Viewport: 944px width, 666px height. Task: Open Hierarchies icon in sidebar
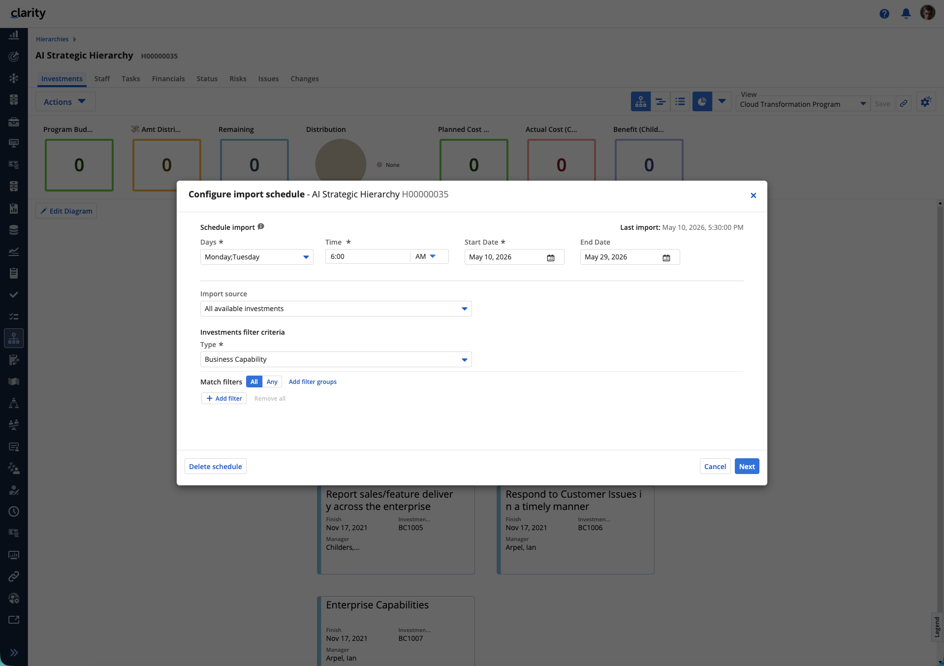tap(14, 338)
